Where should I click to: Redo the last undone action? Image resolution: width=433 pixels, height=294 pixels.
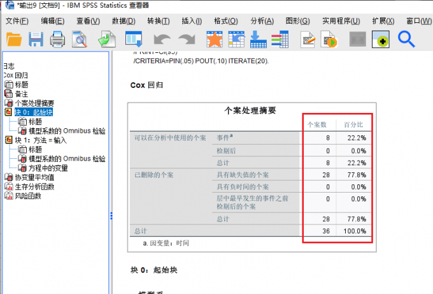187,40
